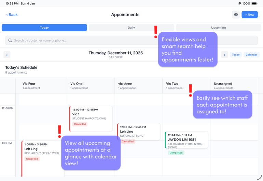263x181 pixels.
Task: Open Leh Ling curling styling appointment
Action: 138,131
